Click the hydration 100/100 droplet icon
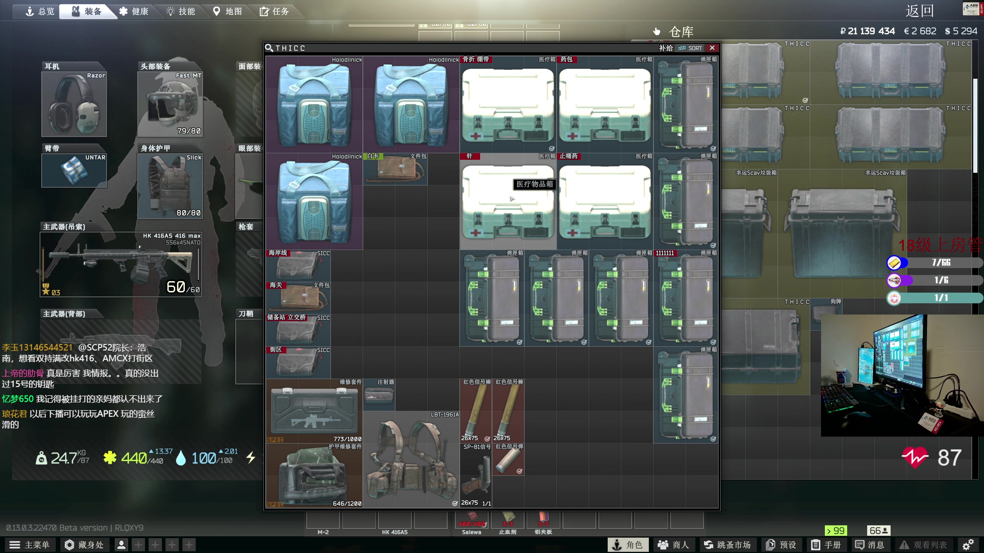This screenshot has height=553, width=984. coord(181,458)
